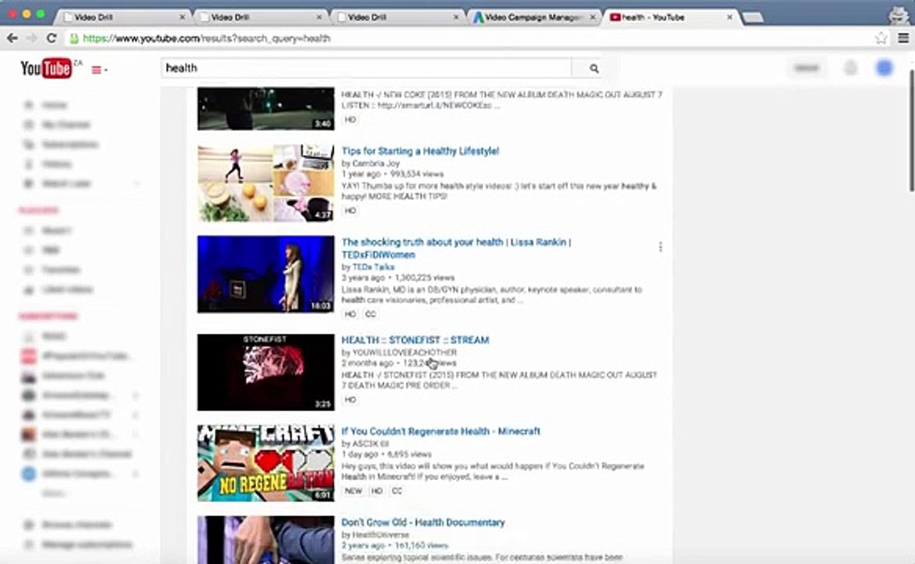The width and height of the screenshot is (915, 564).
Task: Open a new browser tab
Action: (x=753, y=17)
